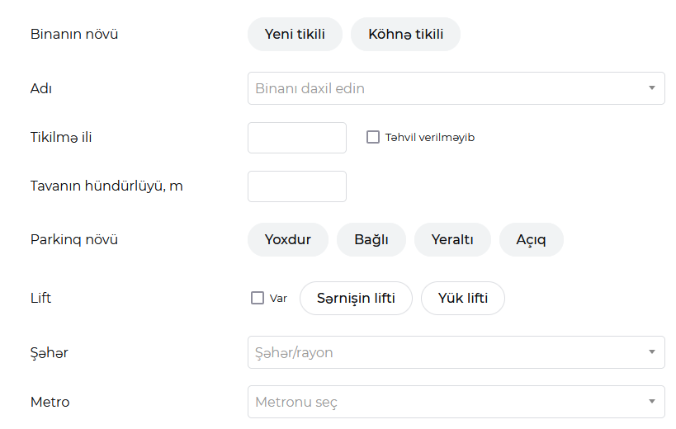676x429 pixels.
Task: Choose Yeraltı parking type
Action: coord(452,239)
